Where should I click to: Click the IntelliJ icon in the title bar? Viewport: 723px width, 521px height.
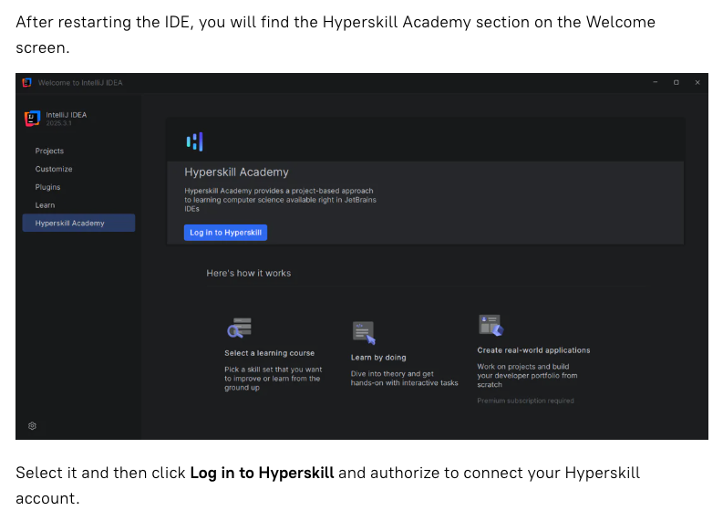click(x=26, y=83)
